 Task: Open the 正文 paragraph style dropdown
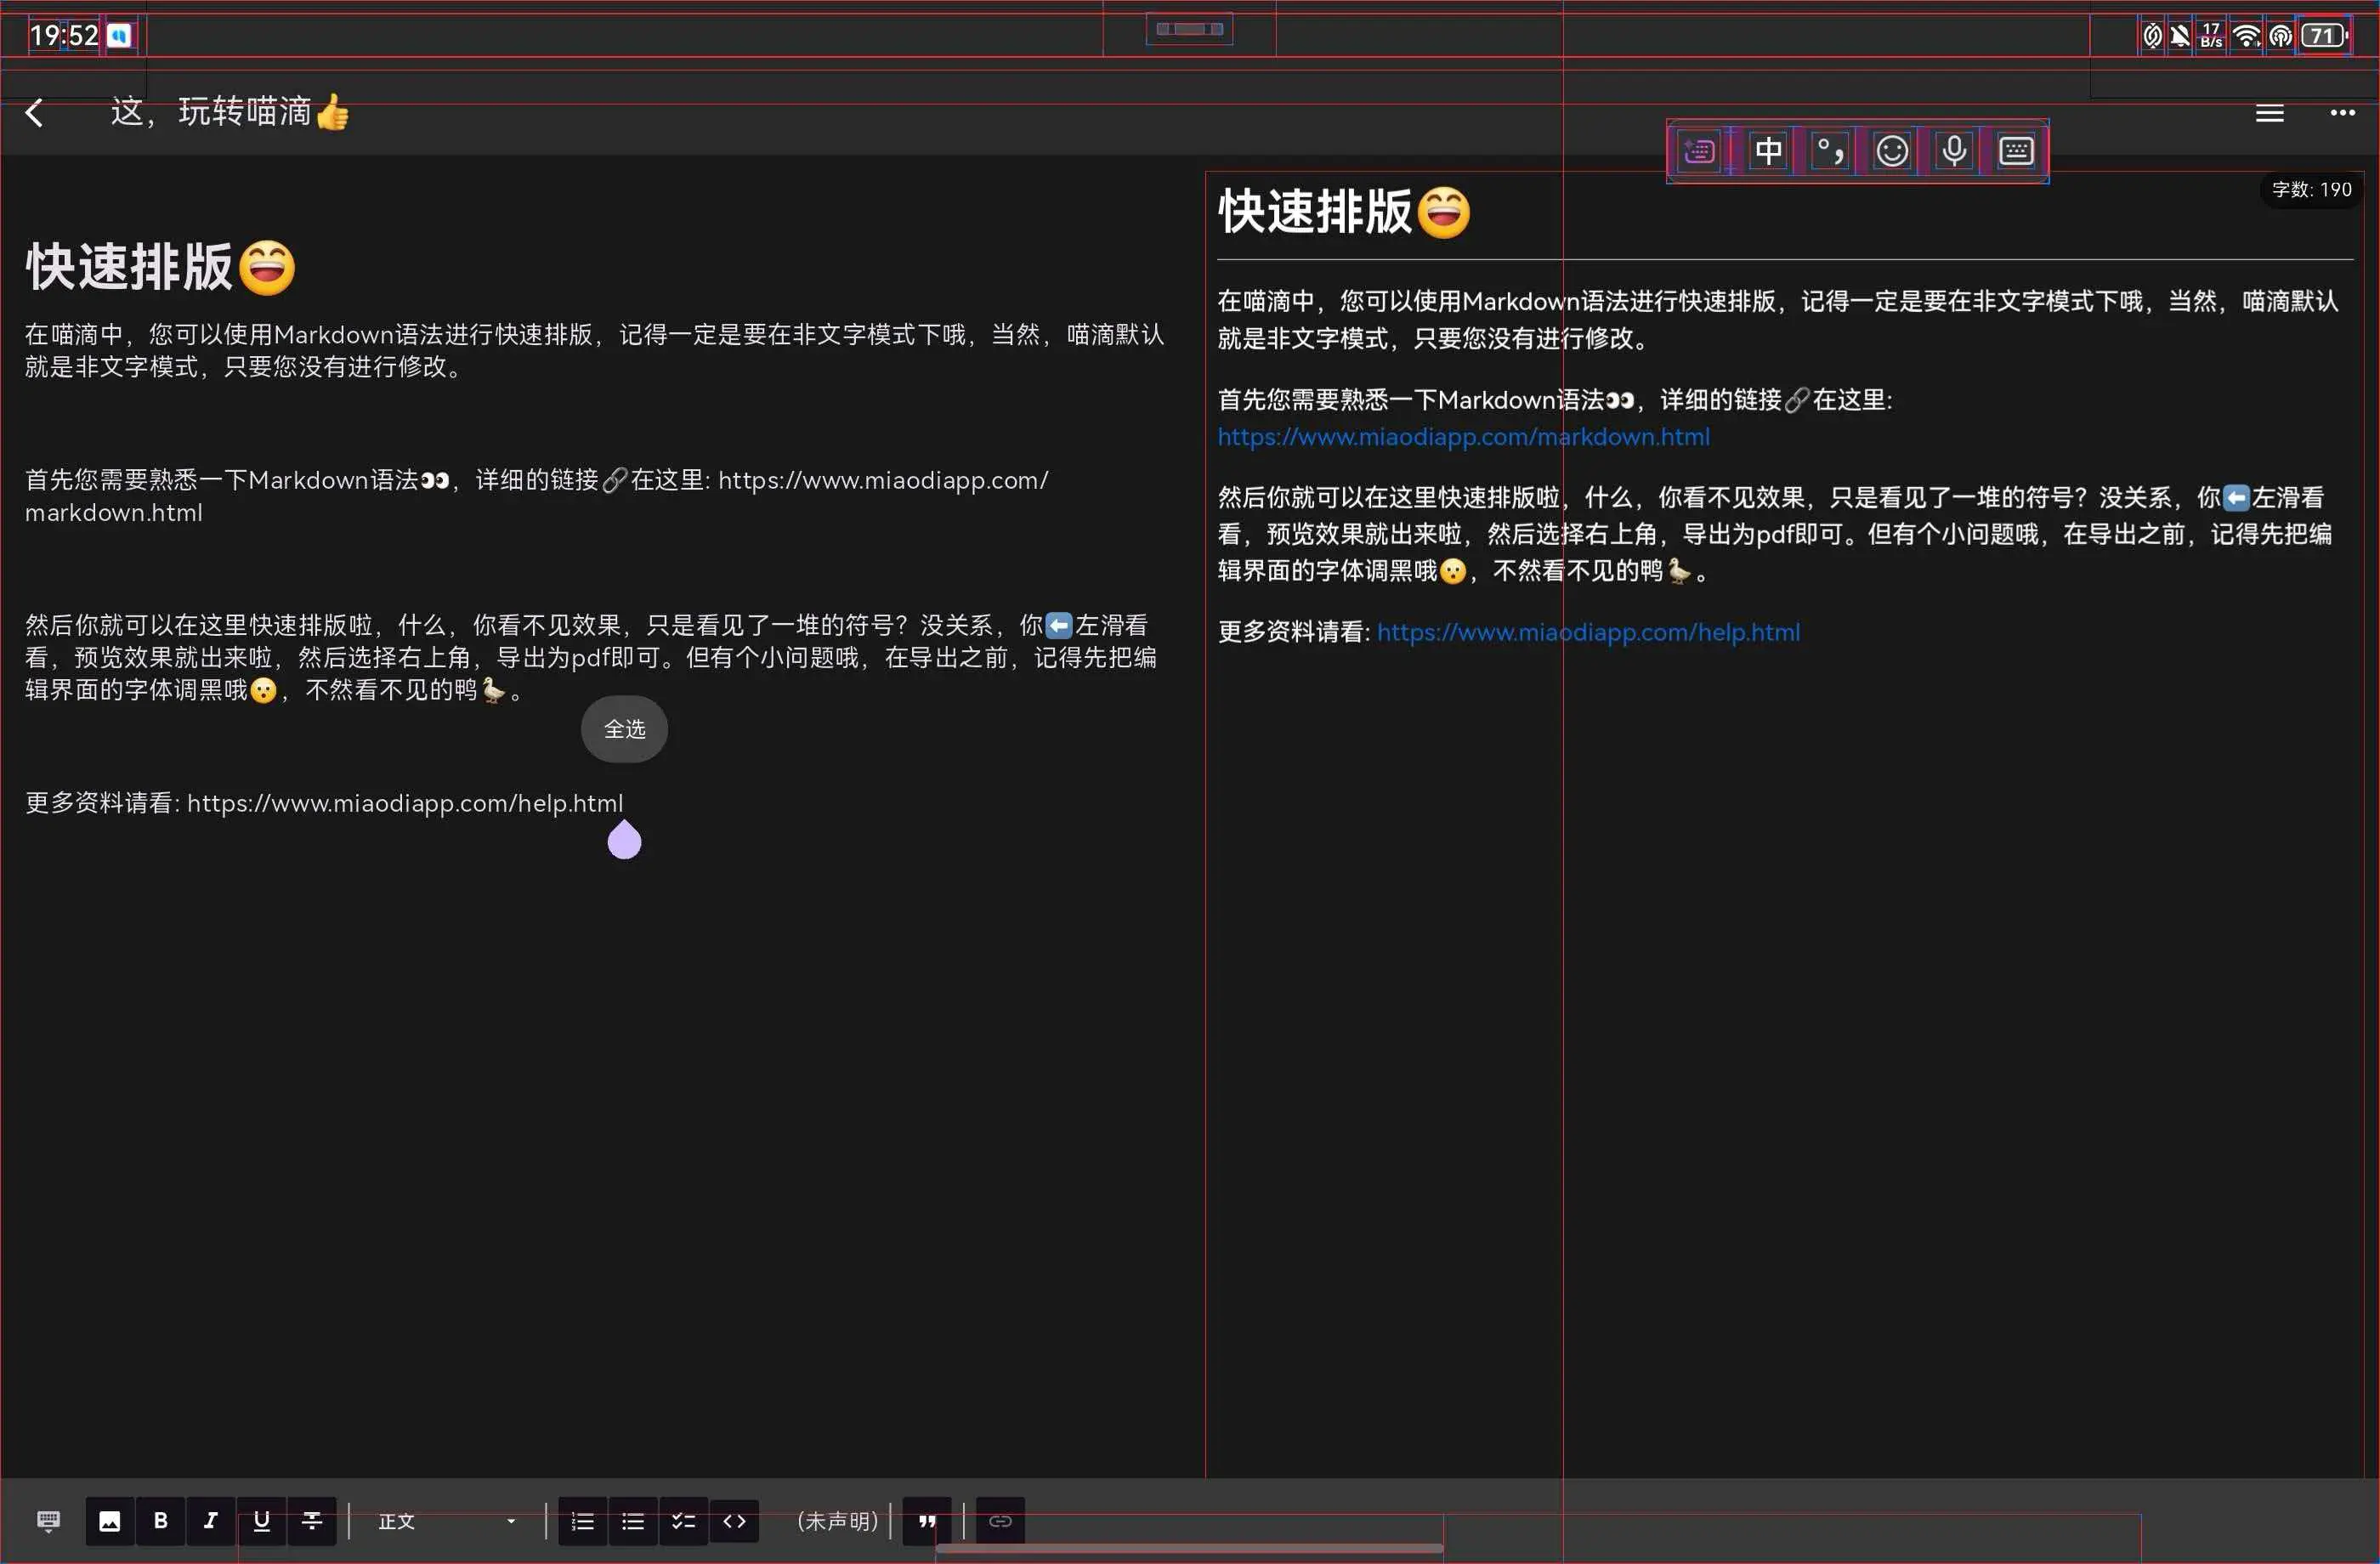[x=446, y=1521]
